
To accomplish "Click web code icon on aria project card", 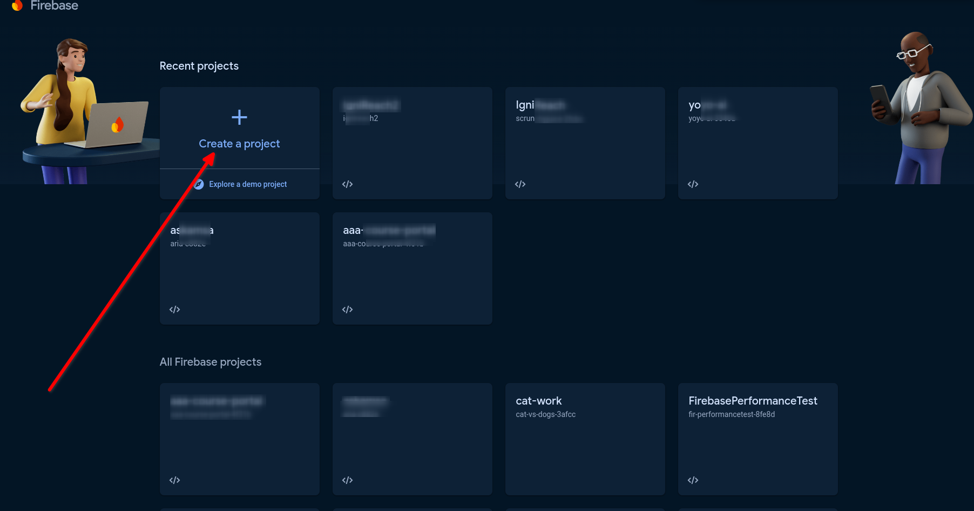I will pos(174,310).
